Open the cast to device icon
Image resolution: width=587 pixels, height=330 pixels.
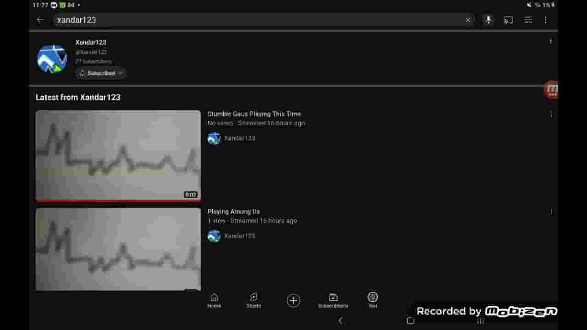(x=508, y=20)
